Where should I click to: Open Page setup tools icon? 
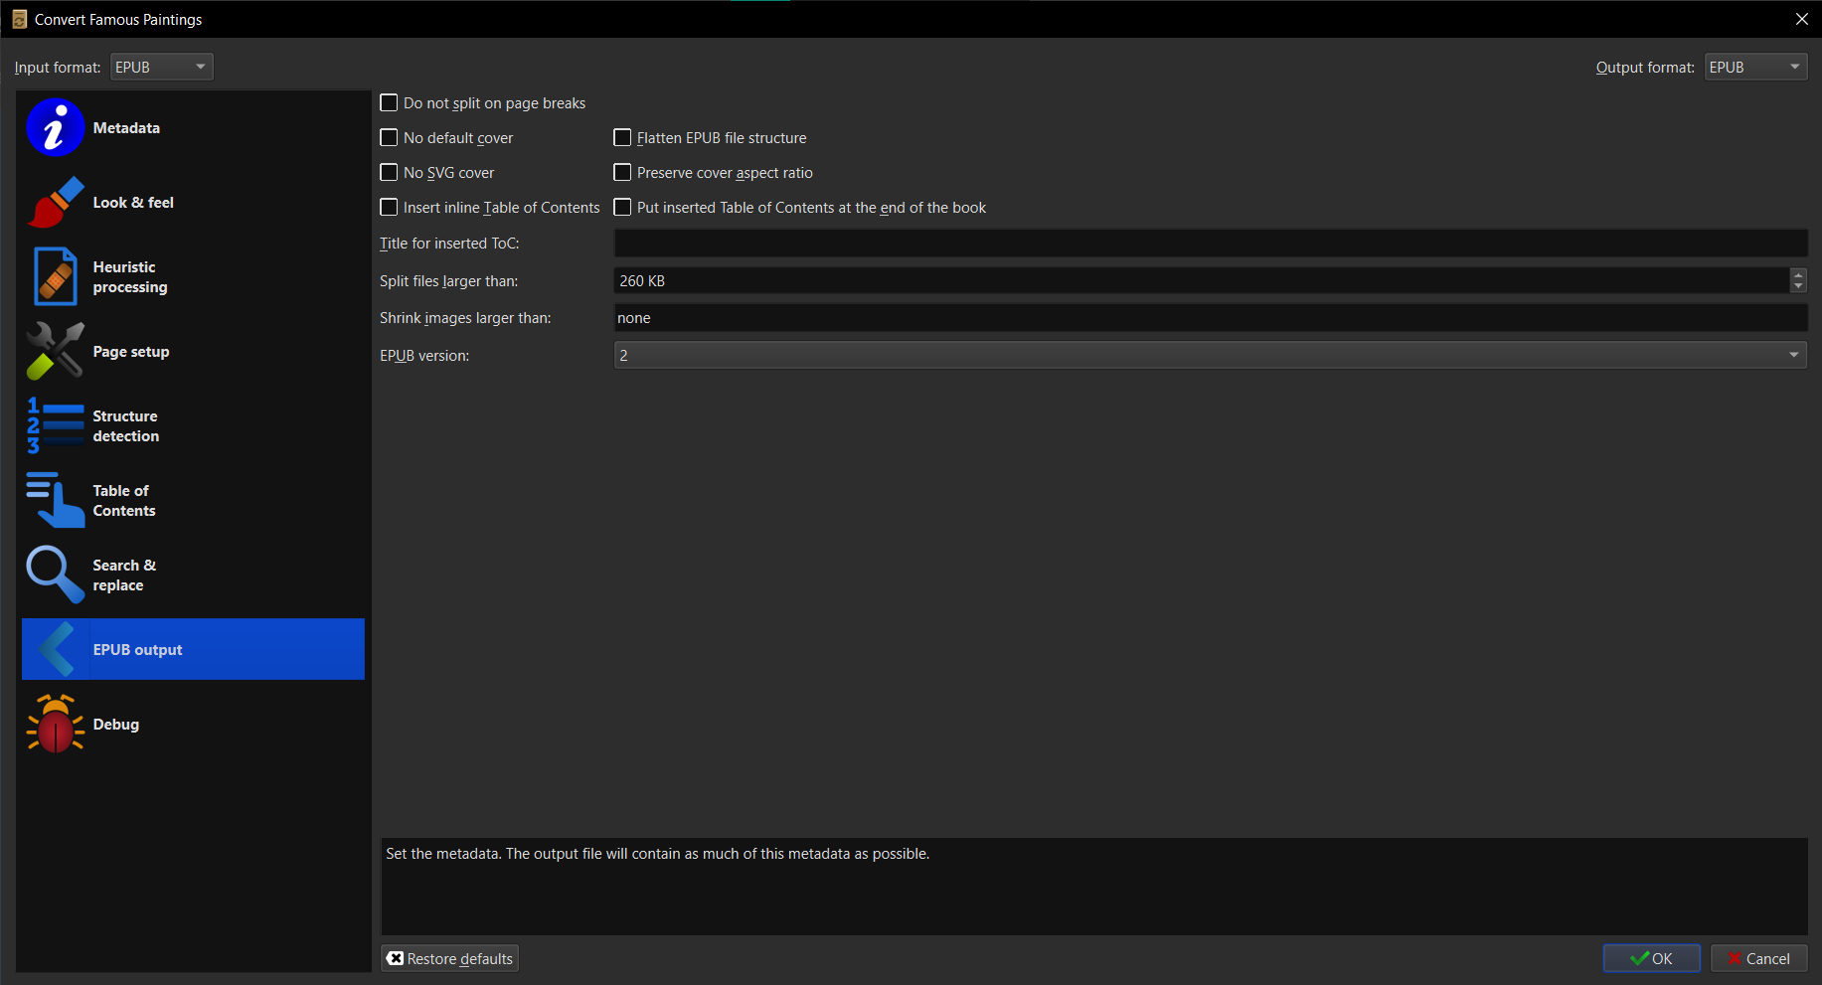[x=55, y=351]
